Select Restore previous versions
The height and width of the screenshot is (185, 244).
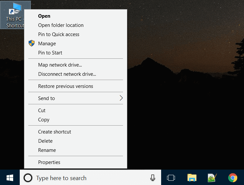(76, 86)
